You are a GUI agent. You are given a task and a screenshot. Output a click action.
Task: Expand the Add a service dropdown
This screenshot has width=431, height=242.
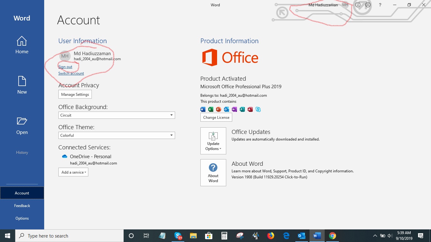tap(73, 172)
